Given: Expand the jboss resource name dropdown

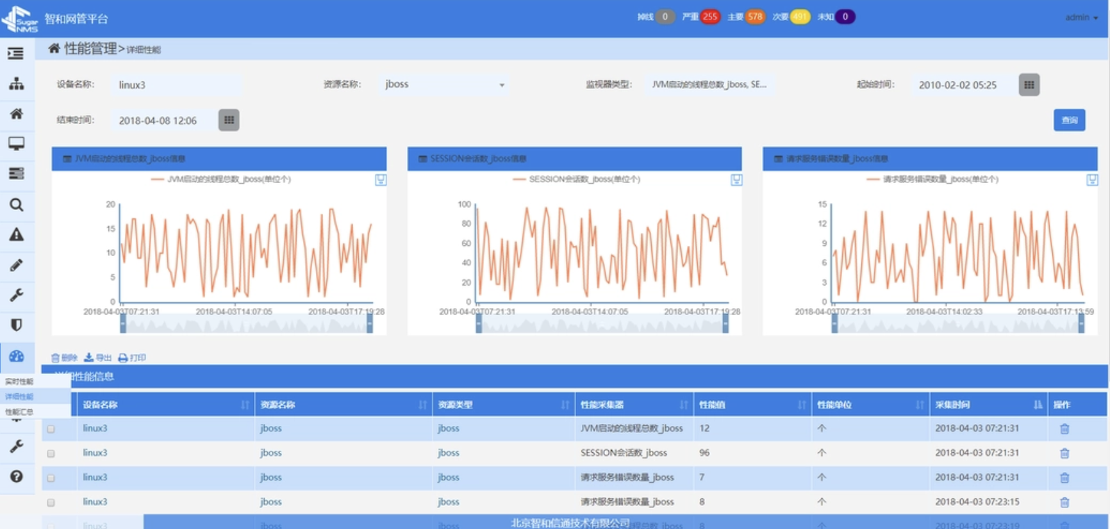Looking at the screenshot, I should click(x=444, y=85).
